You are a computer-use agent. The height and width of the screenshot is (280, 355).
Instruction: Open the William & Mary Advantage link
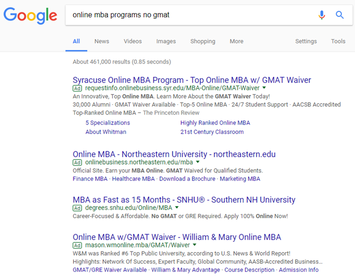pos(186,270)
